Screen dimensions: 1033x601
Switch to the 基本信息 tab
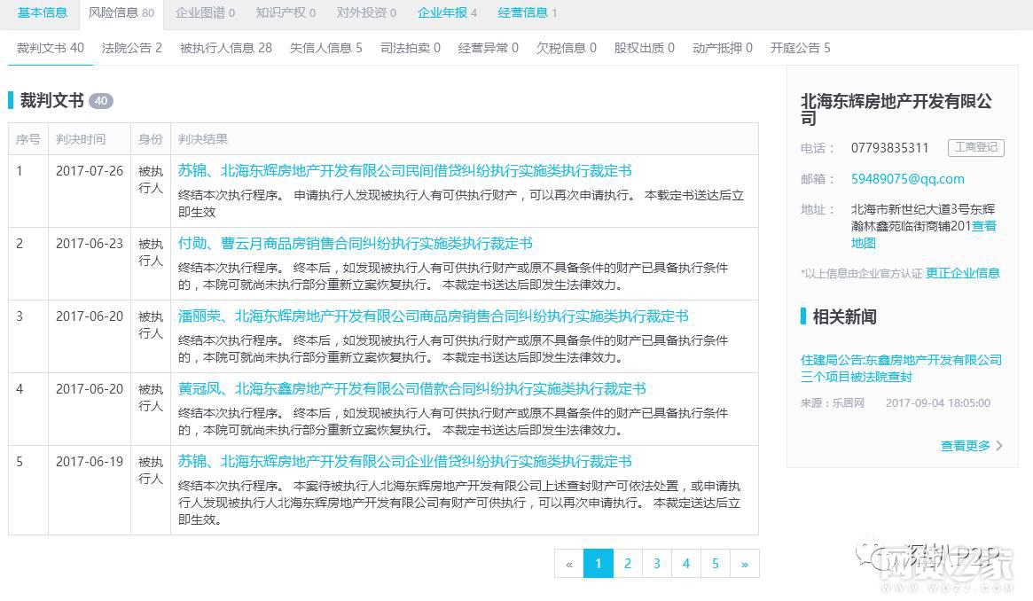coord(41,12)
